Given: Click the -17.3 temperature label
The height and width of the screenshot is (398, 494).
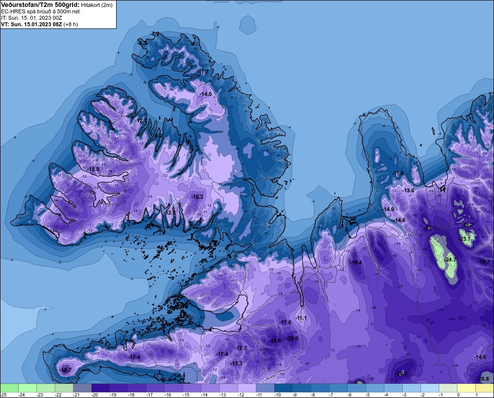Looking at the screenshot, I should pyautogui.click(x=236, y=363).
